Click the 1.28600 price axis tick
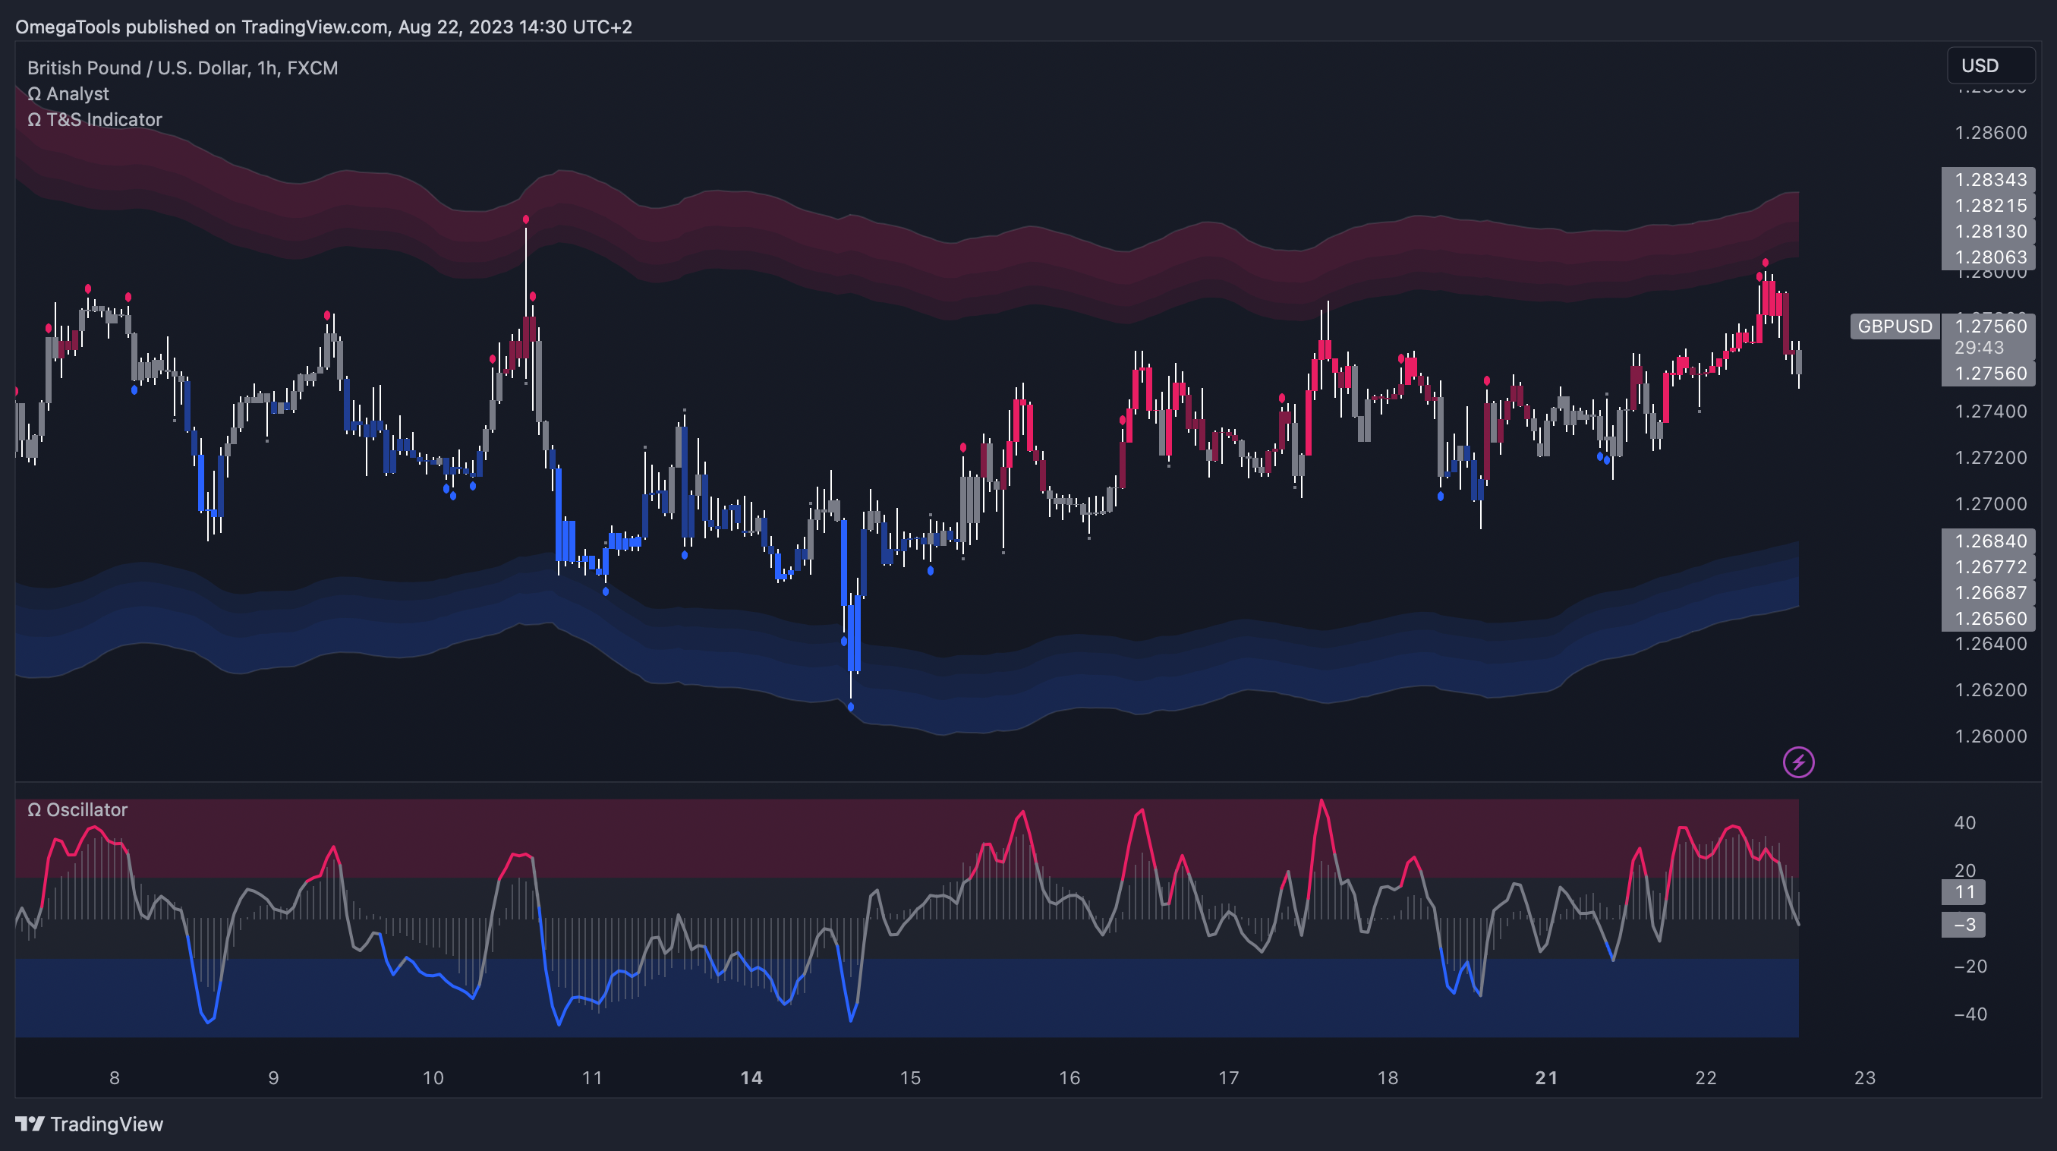The width and height of the screenshot is (2057, 1151). click(x=1991, y=133)
